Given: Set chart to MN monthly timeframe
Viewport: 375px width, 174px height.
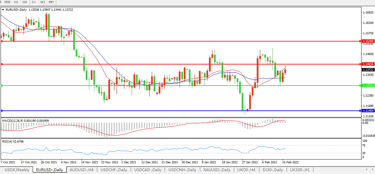Looking at the screenshot, I should click(x=51, y=2).
